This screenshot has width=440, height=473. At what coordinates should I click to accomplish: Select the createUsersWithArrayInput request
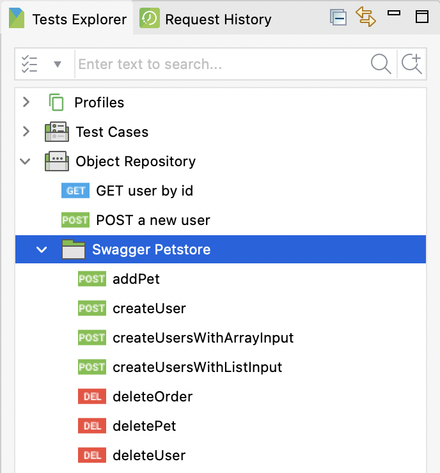[203, 337]
